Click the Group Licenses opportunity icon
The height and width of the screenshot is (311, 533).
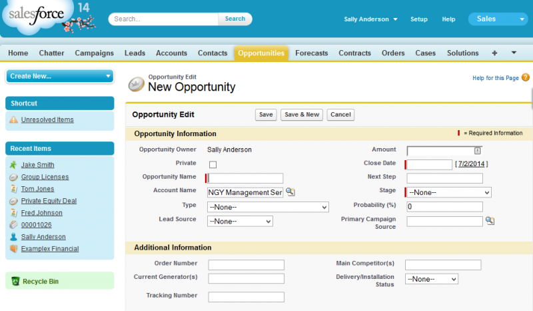pyautogui.click(x=13, y=177)
